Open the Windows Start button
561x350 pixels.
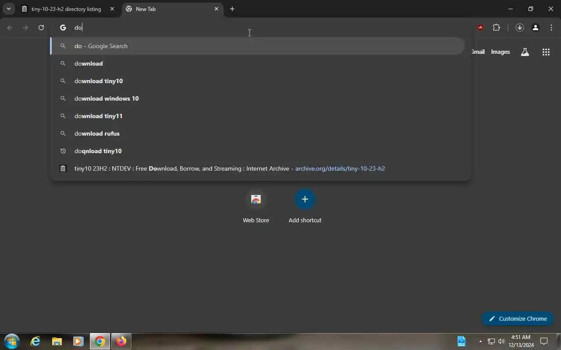click(11, 341)
